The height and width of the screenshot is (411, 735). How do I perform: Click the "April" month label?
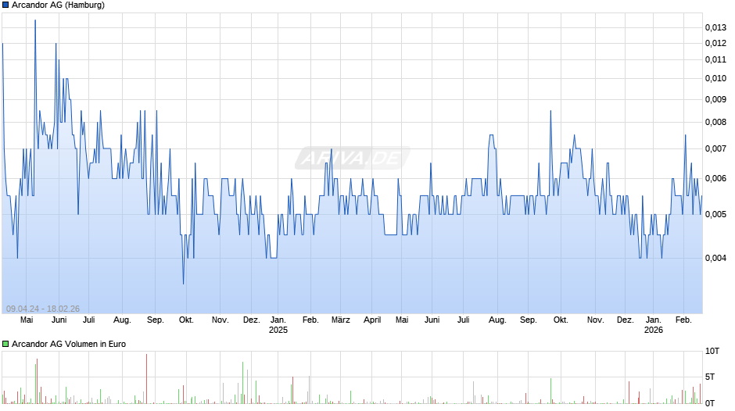pyautogui.click(x=372, y=320)
